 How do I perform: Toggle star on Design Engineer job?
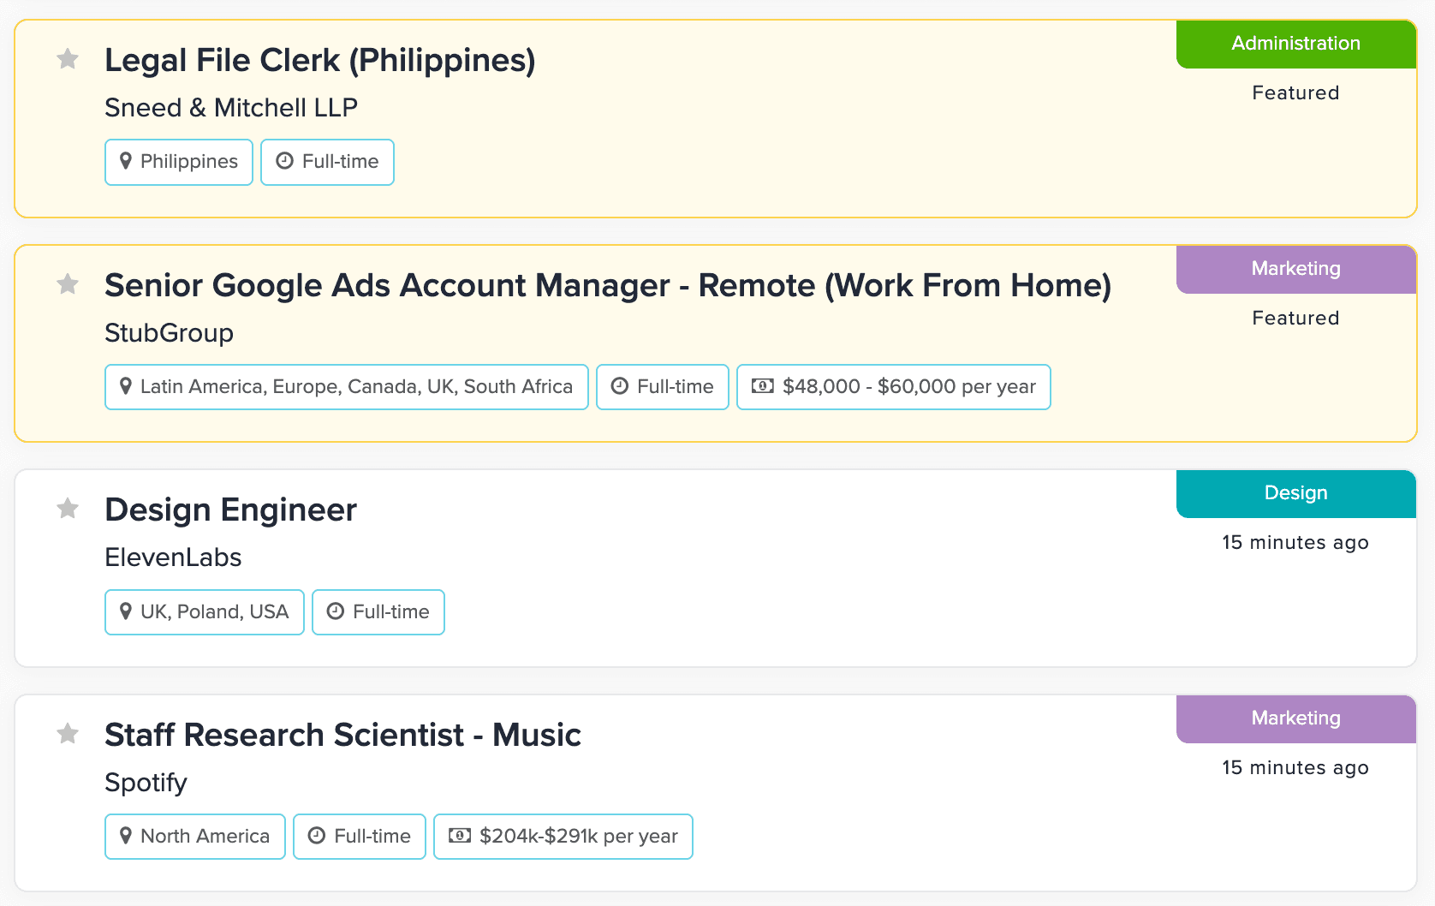click(x=68, y=510)
